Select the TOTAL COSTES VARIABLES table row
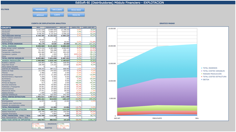Screen dimensions: 236x132 (x=48, y=58)
